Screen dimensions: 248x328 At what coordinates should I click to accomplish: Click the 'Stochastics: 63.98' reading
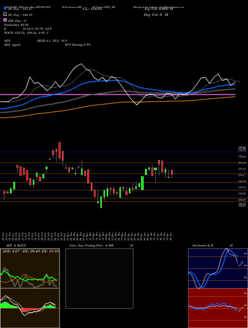pos(16,25)
